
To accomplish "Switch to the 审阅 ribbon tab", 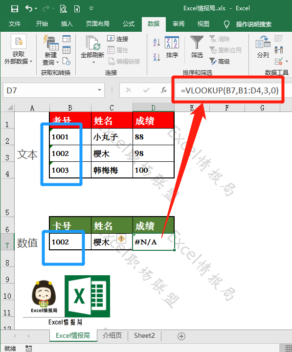I will [x=179, y=24].
